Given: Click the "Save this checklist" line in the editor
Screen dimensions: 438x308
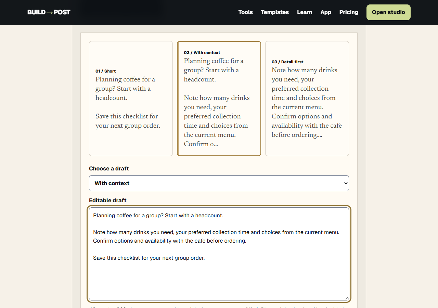Looking at the screenshot, I should click(x=149, y=258).
